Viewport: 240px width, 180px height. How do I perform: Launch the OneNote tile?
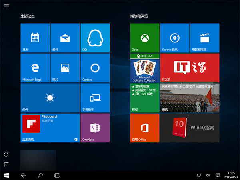[95, 128]
